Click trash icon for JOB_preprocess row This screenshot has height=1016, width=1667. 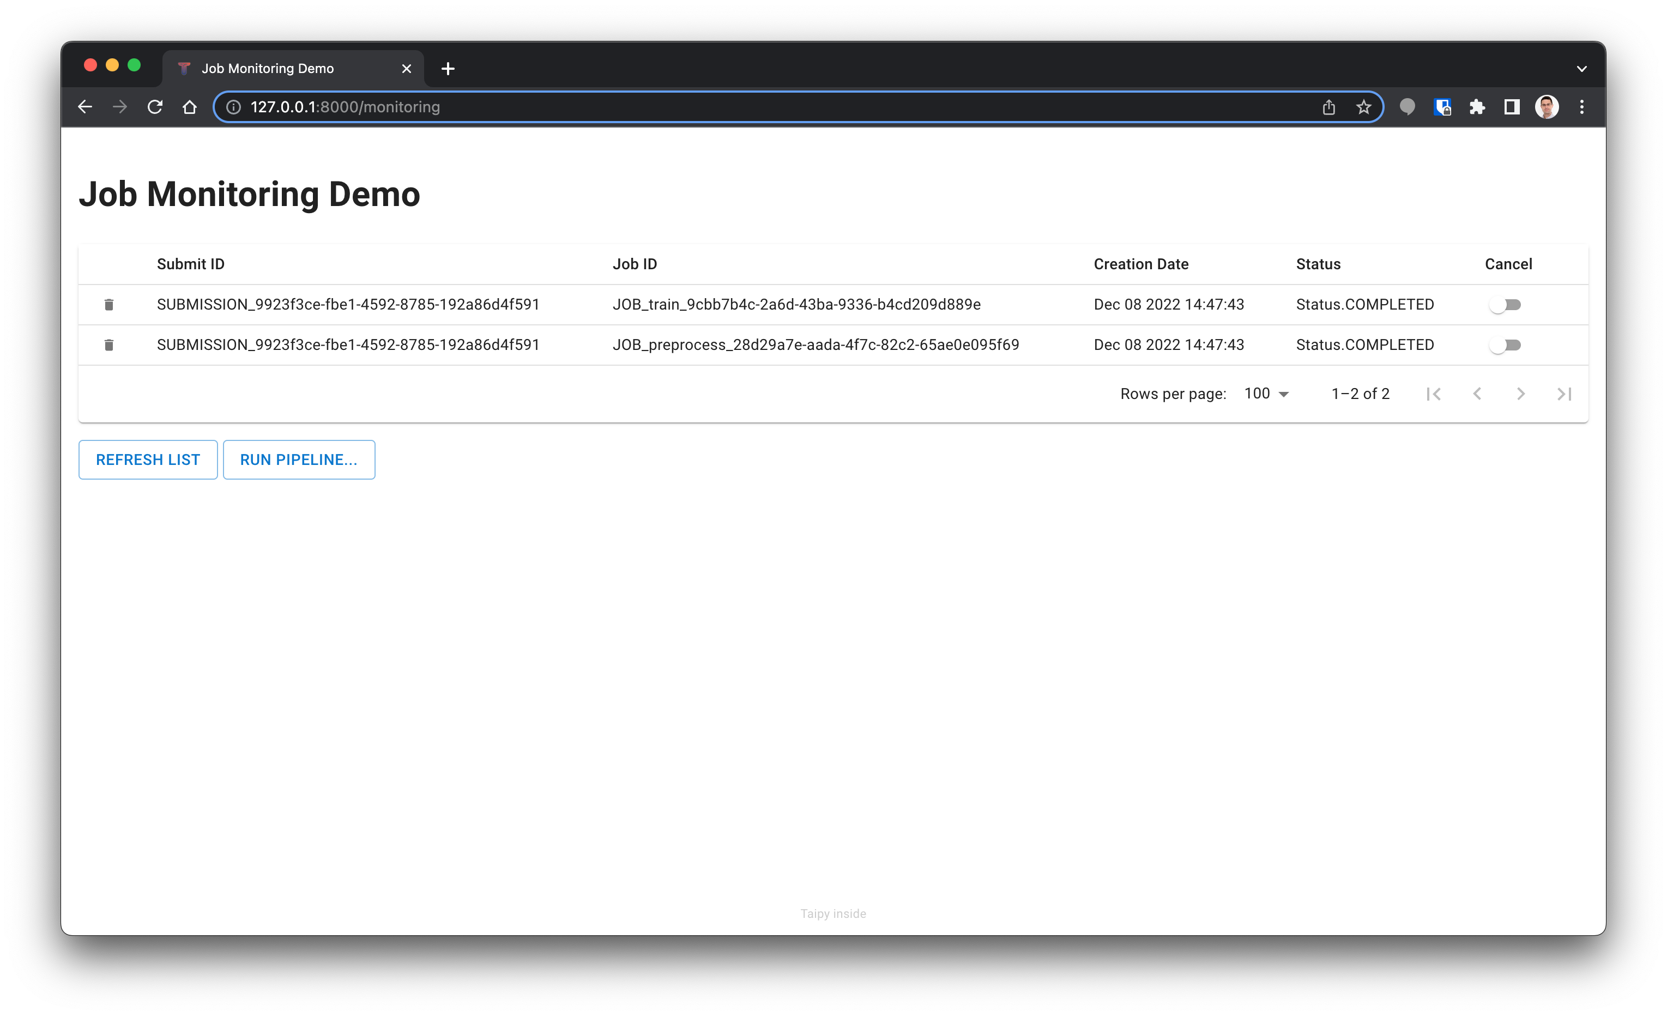[109, 345]
